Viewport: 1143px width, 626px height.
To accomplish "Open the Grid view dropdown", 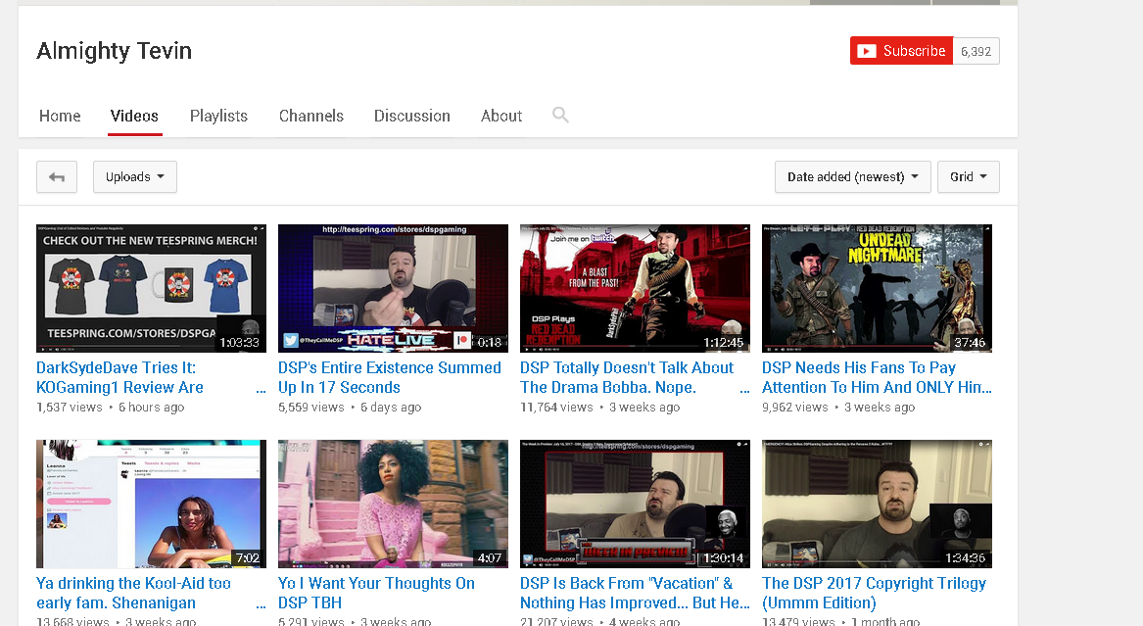I will (968, 177).
